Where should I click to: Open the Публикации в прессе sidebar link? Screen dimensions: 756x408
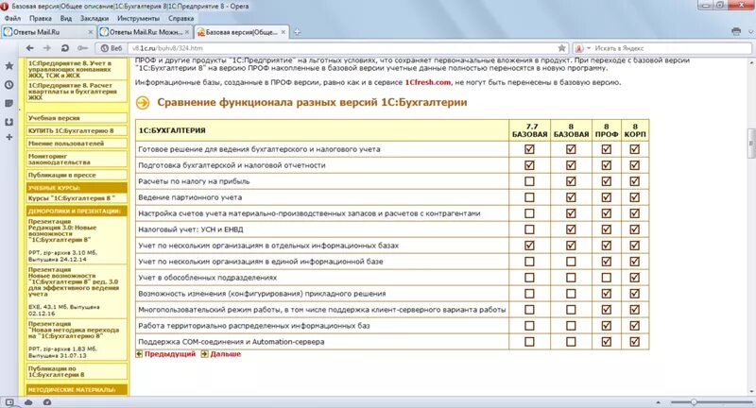pos(77,176)
